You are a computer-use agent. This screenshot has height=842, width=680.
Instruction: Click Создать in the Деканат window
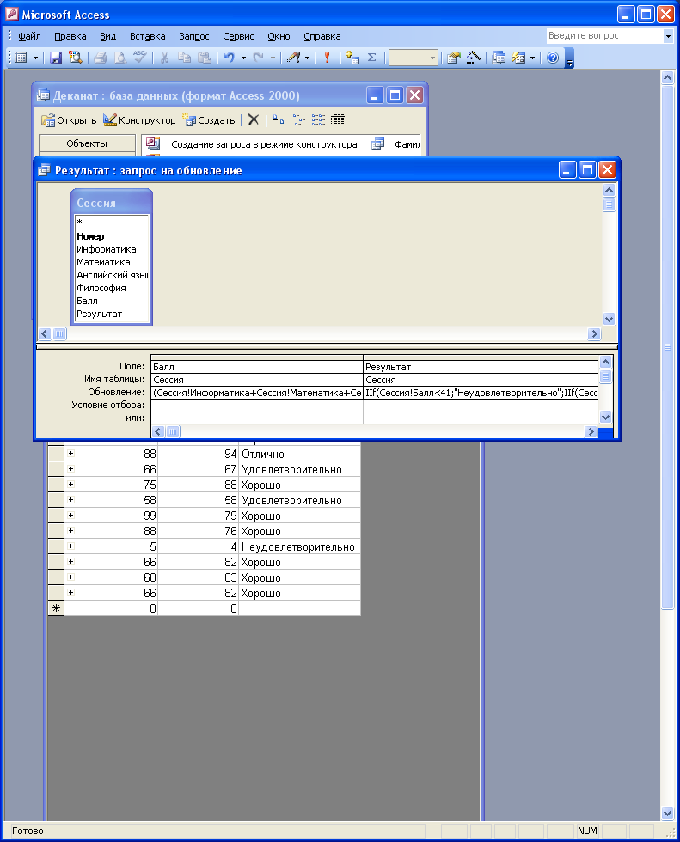(210, 120)
